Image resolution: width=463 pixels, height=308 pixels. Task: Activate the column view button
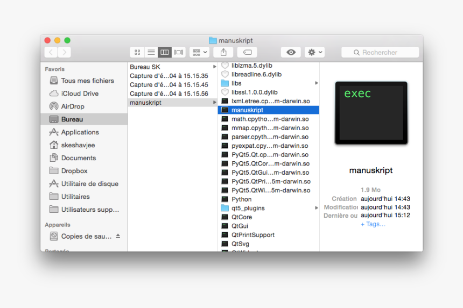[165, 52]
